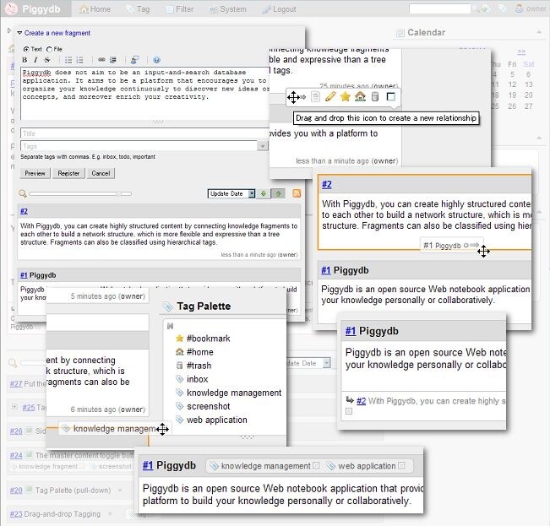550x526 pixels.
Task: Apply strikethrough formatting in fragment editor
Action: click(x=47, y=60)
